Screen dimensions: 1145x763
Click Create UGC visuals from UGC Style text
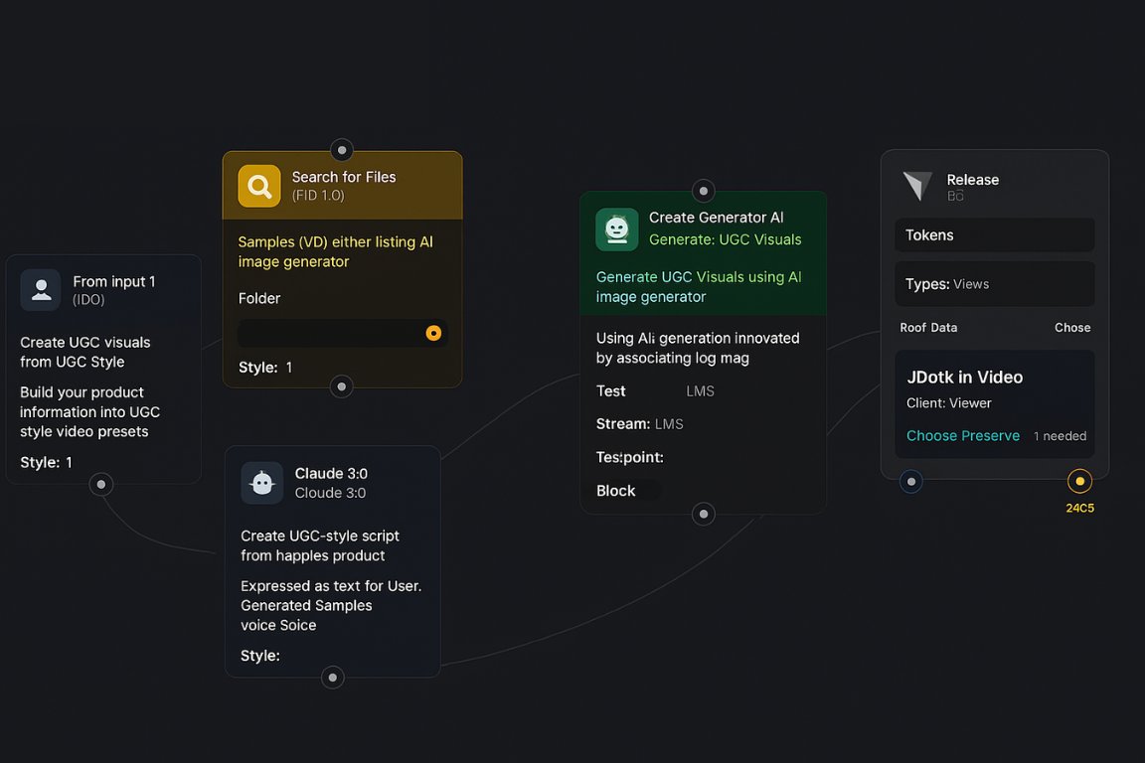tap(84, 352)
